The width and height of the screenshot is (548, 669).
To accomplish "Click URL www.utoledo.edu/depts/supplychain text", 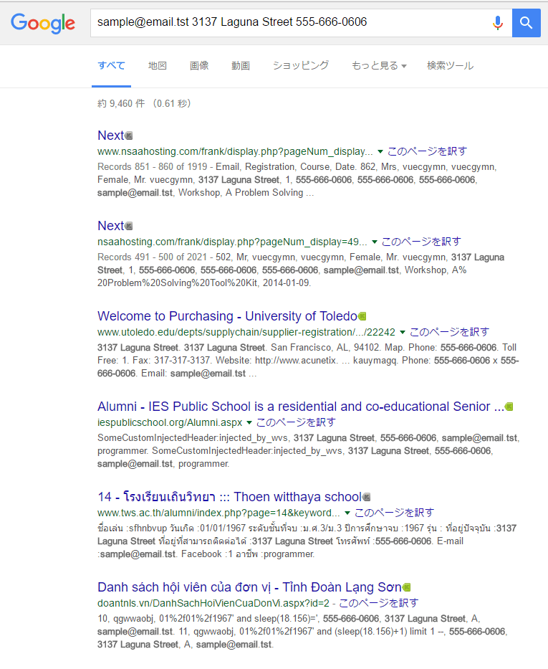I will tap(246, 333).
